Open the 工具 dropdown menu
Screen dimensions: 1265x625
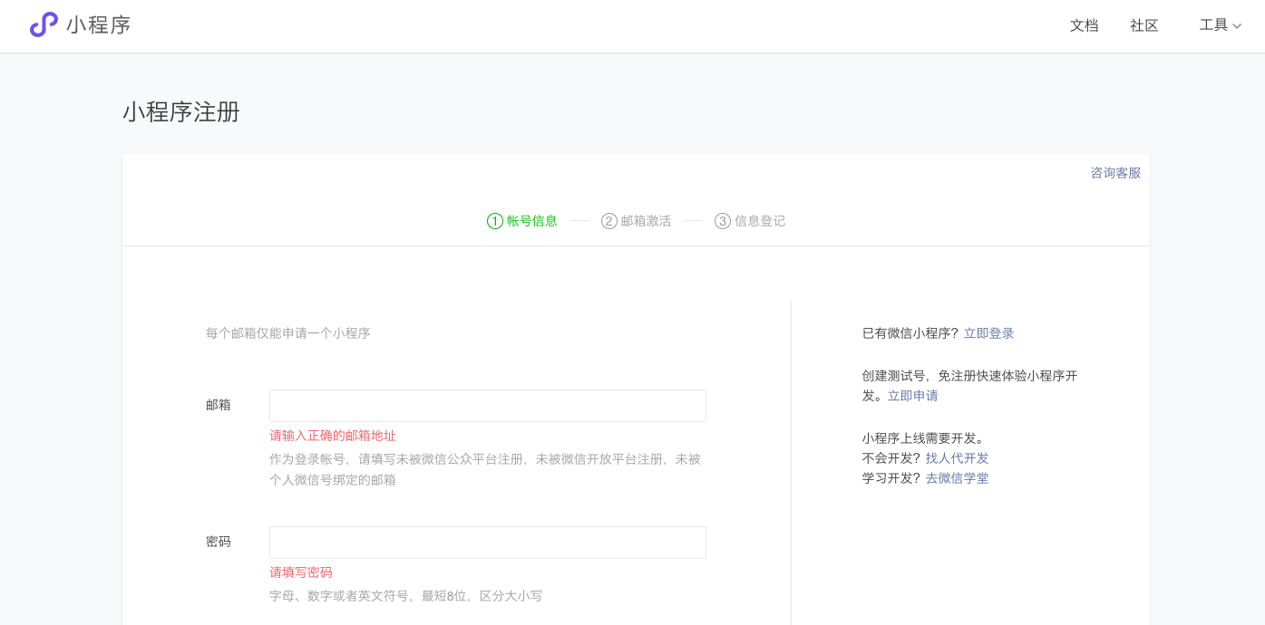[x=1213, y=25]
